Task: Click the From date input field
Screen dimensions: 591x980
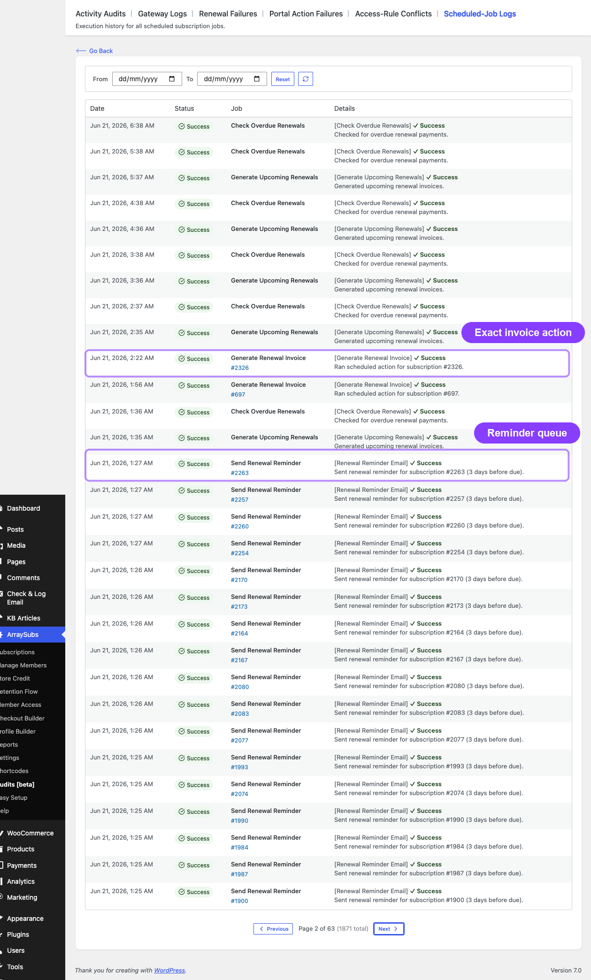Action: (x=147, y=79)
